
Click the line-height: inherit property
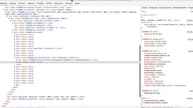pyautogui.click(x=155, y=75)
